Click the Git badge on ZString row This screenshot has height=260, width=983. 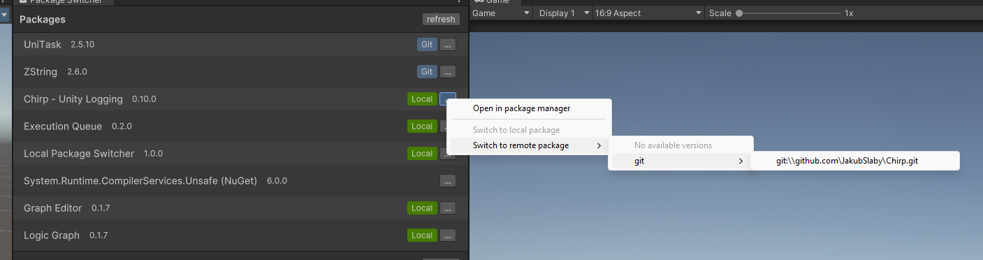pyautogui.click(x=427, y=71)
